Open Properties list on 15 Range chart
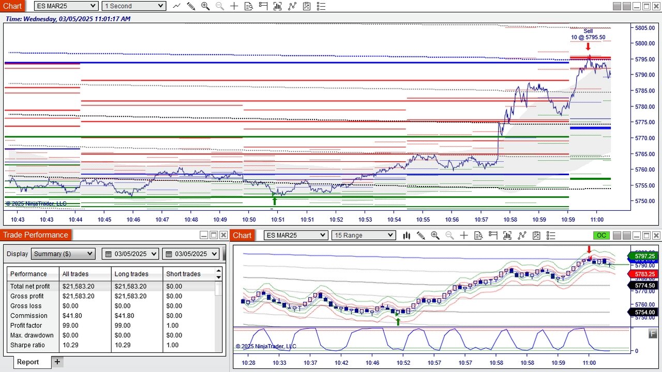This screenshot has width=662, height=372. pyautogui.click(x=551, y=236)
